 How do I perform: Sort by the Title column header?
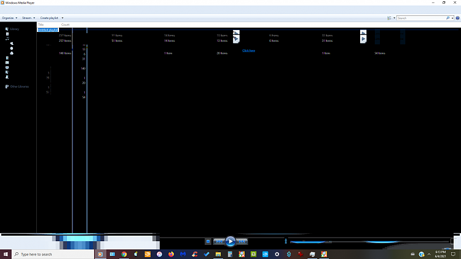point(41,25)
